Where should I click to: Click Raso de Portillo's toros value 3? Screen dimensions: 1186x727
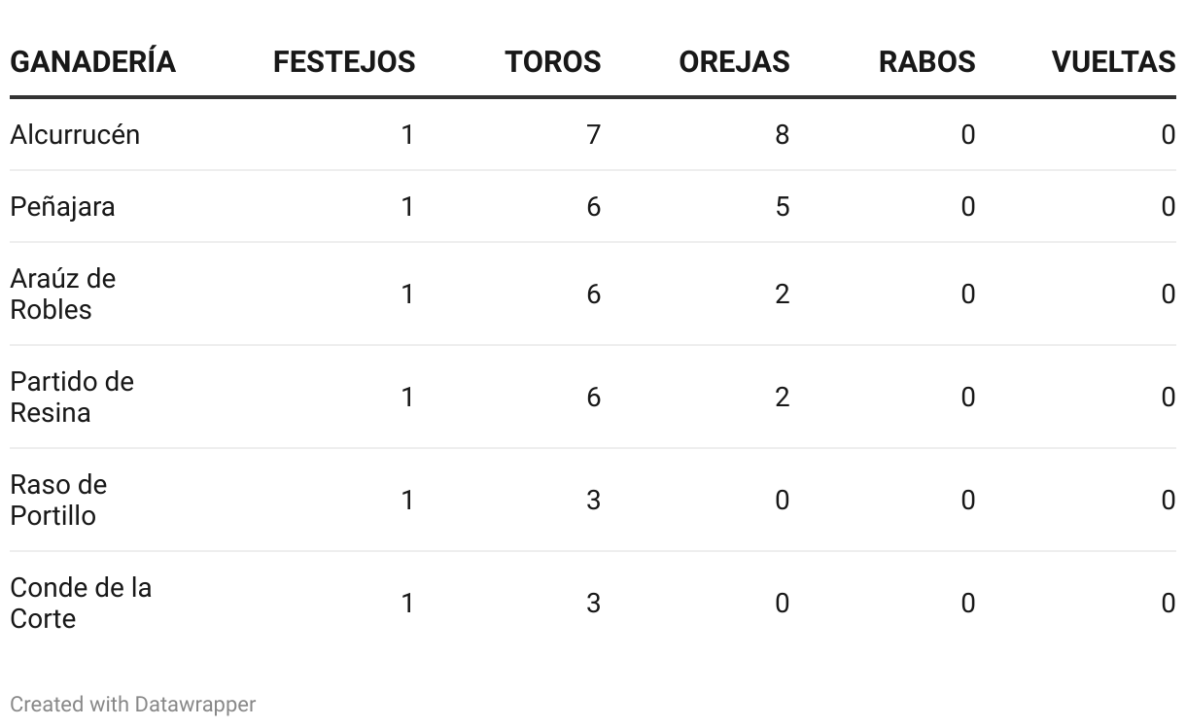593,500
